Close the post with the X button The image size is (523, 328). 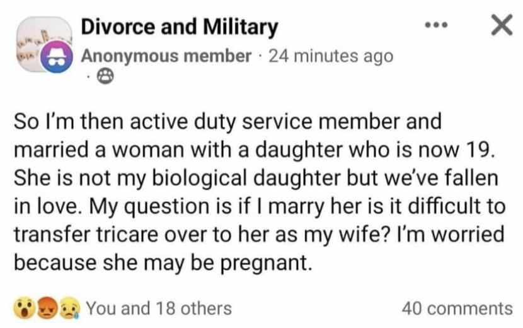click(502, 25)
